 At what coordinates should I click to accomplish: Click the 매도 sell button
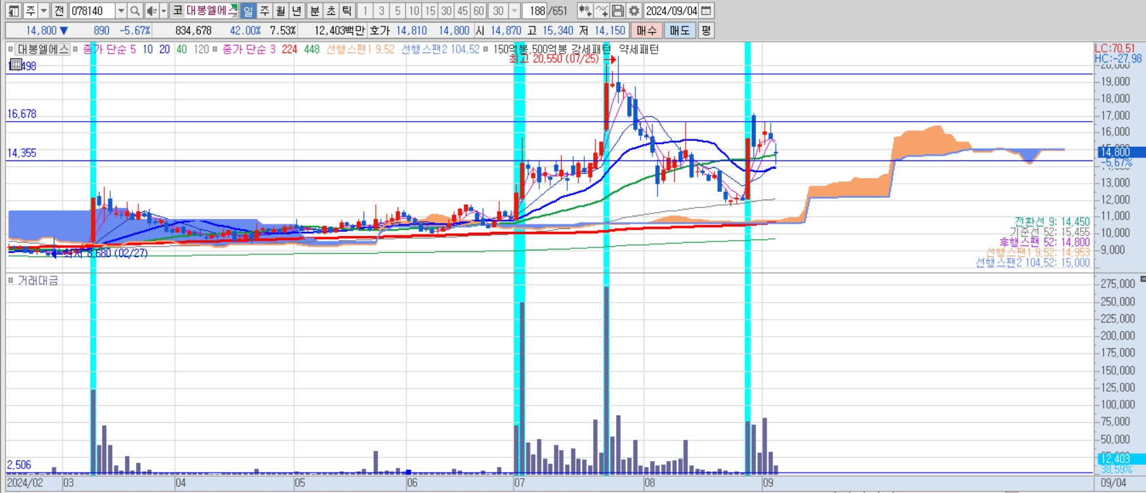[x=680, y=31]
